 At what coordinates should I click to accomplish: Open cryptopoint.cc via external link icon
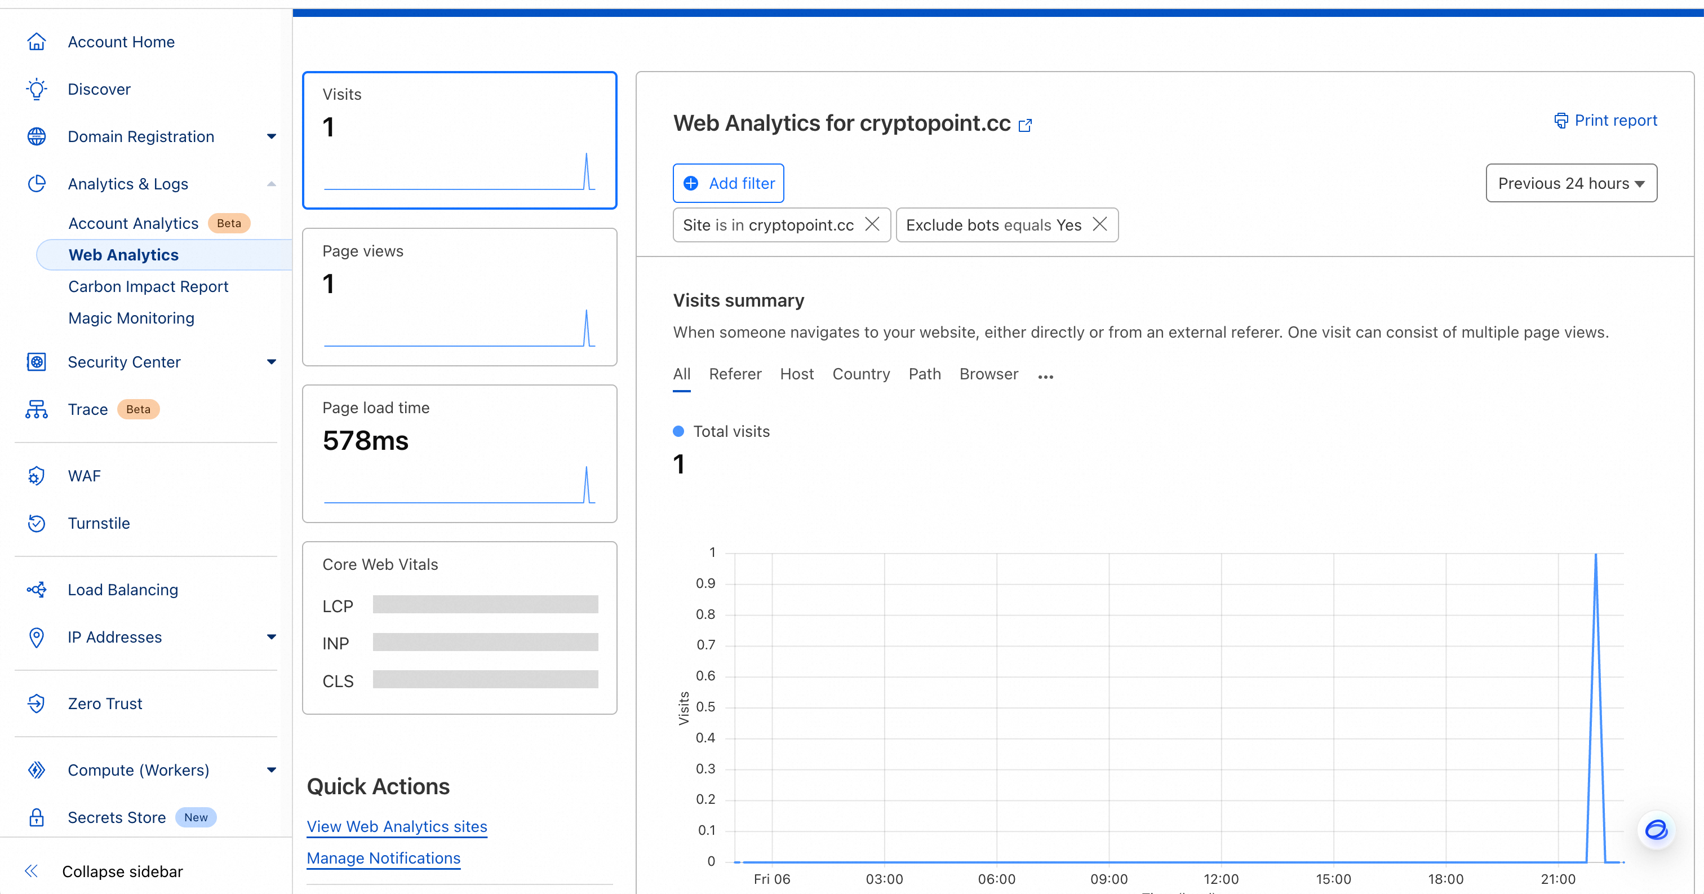1026,125
